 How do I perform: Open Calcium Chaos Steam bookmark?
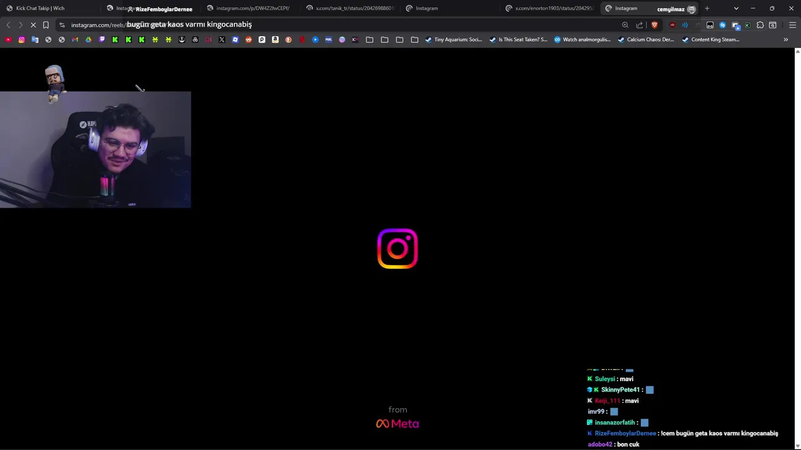click(x=646, y=39)
